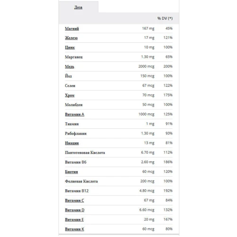Click the Витамин B12 192% value

tap(168, 191)
